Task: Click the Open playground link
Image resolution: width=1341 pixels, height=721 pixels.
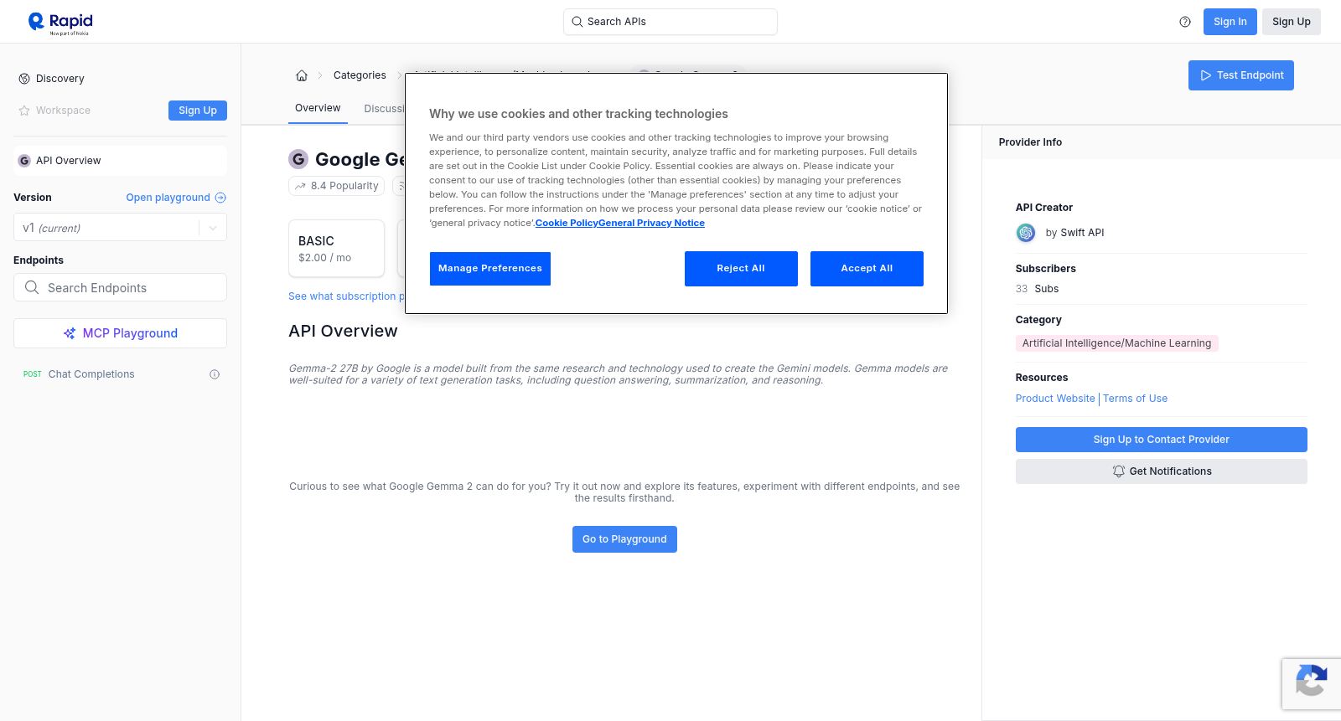Action: click(x=168, y=198)
